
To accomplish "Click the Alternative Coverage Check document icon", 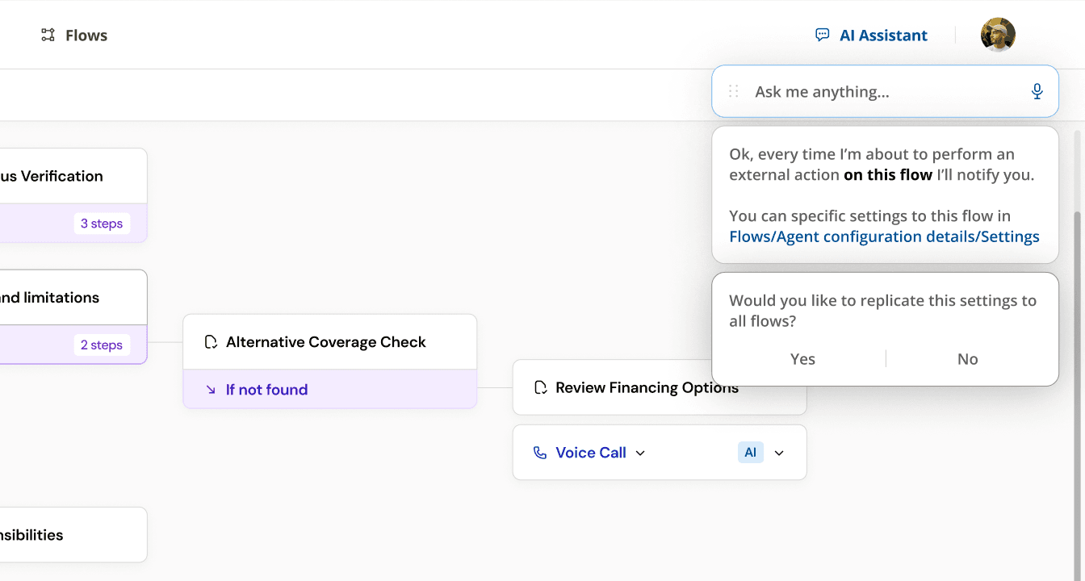I will pyautogui.click(x=211, y=342).
